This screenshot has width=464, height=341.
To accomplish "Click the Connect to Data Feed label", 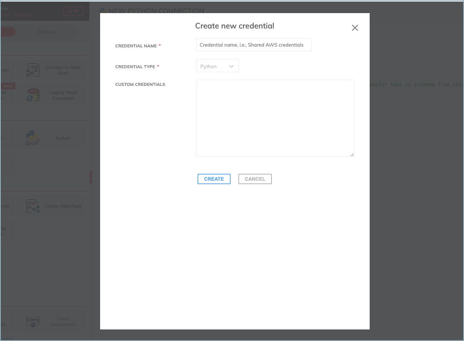I will [63, 70].
